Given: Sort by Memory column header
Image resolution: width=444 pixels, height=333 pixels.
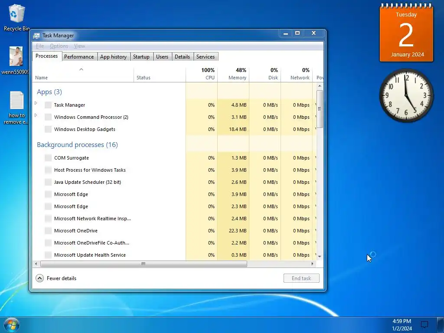Looking at the screenshot, I should click(x=233, y=75).
